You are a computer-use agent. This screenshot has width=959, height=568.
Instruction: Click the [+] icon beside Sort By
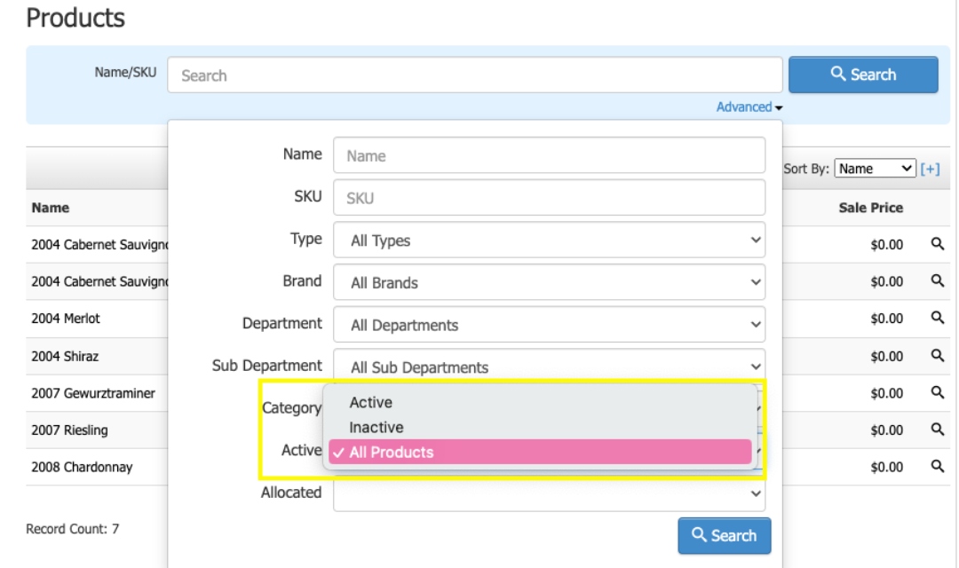click(x=930, y=169)
